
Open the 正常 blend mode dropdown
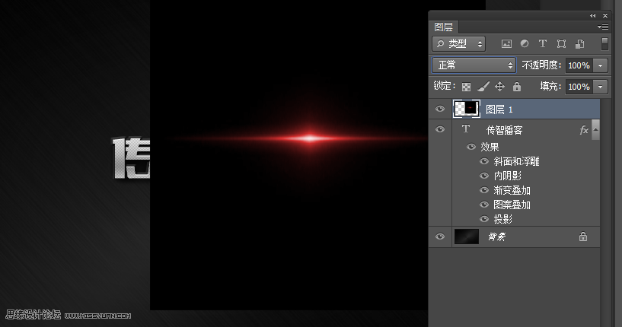tap(474, 65)
